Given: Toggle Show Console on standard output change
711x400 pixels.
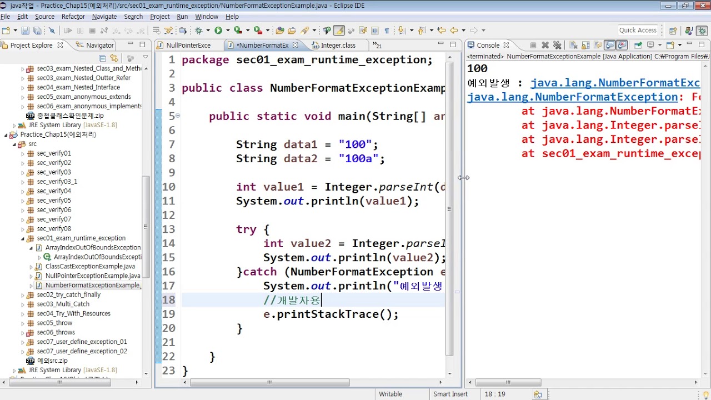Looking at the screenshot, I should (610, 45).
